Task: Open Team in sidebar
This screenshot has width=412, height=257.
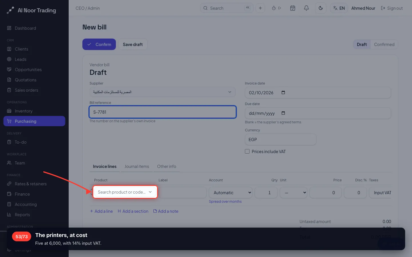Action: click(x=34, y=163)
